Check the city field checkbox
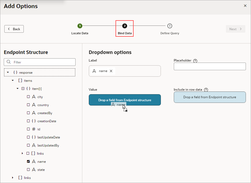The width and height of the screenshot is (251, 183). coord(28,97)
